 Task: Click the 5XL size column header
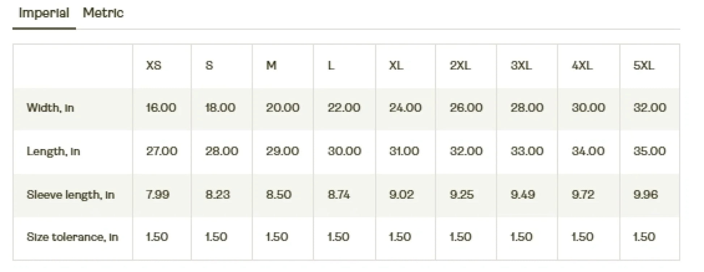click(644, 65)
